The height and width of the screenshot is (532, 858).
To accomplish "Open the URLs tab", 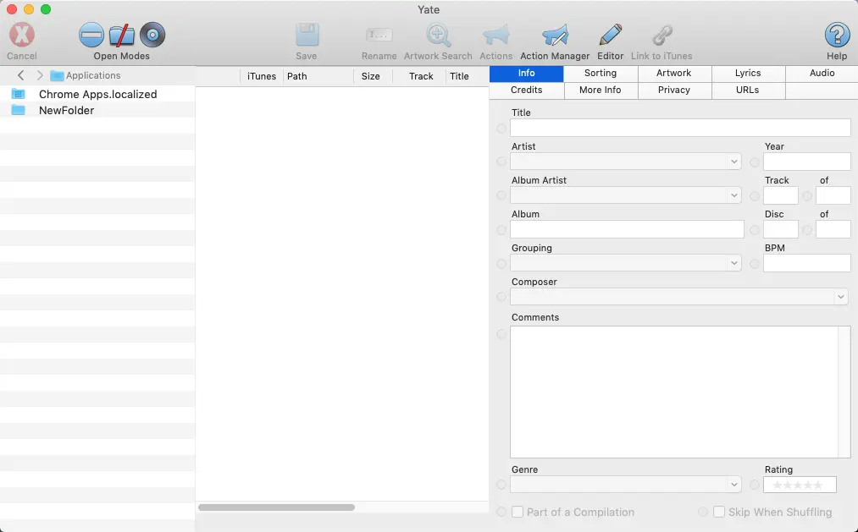I will point(748,90).
